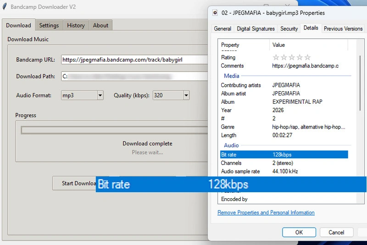Click the Contributing artists value JPEGMAFIA
The height and width of the screenshot is (245, 367).
pyautogui.click(x=286, y=85)
